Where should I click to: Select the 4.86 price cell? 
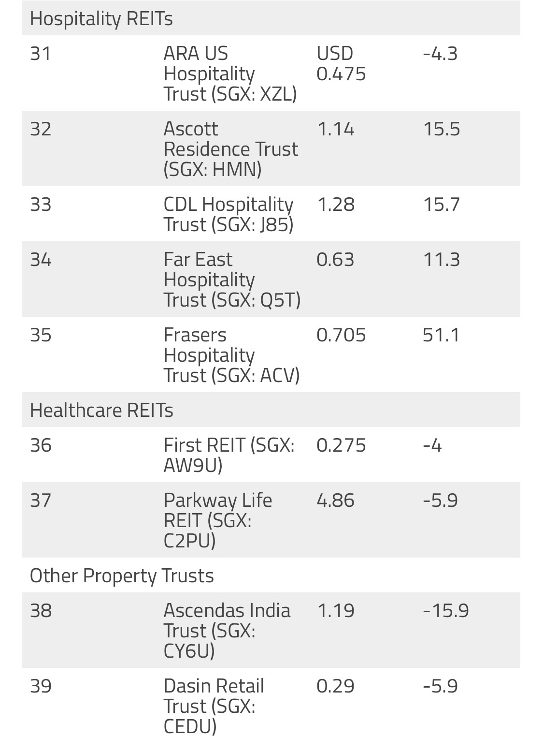(x=335, y=501)
